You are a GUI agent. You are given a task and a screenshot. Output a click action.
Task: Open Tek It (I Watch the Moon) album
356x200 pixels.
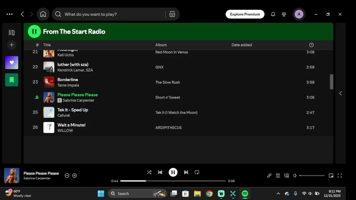(x=176, y=112)
